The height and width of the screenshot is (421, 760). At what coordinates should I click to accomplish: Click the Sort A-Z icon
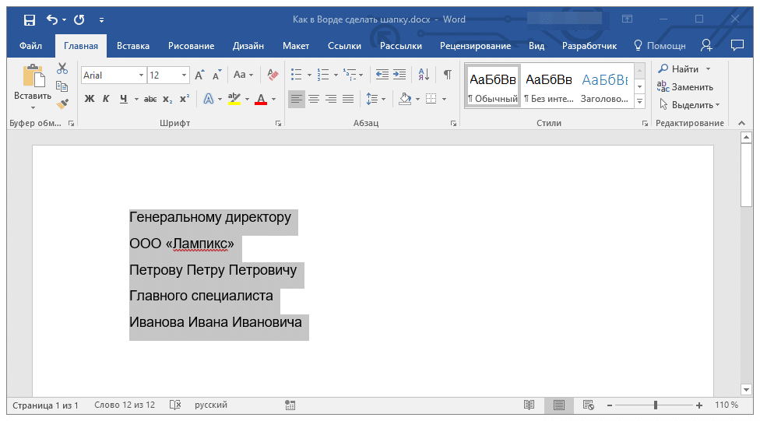click(x=424, y=75)
